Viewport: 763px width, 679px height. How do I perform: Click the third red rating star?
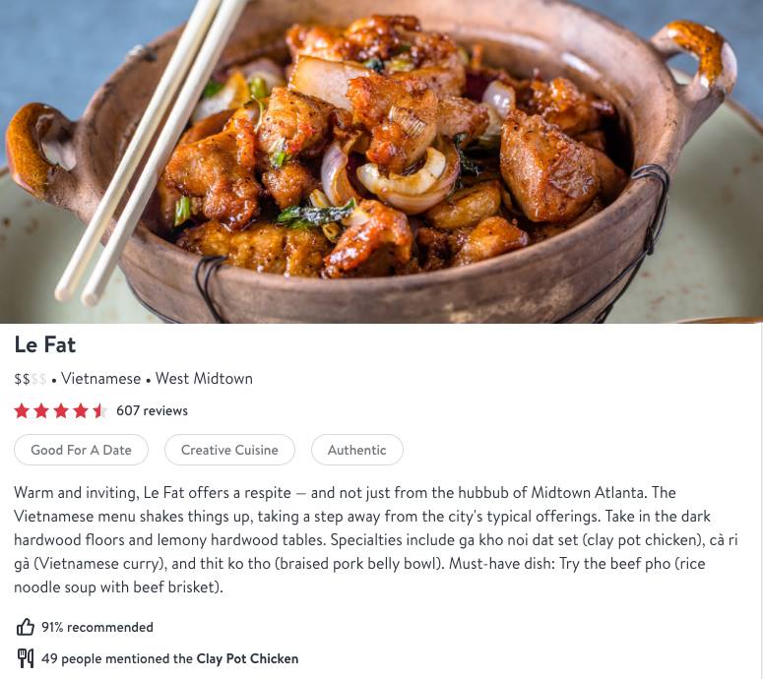(x=61, y=411)
